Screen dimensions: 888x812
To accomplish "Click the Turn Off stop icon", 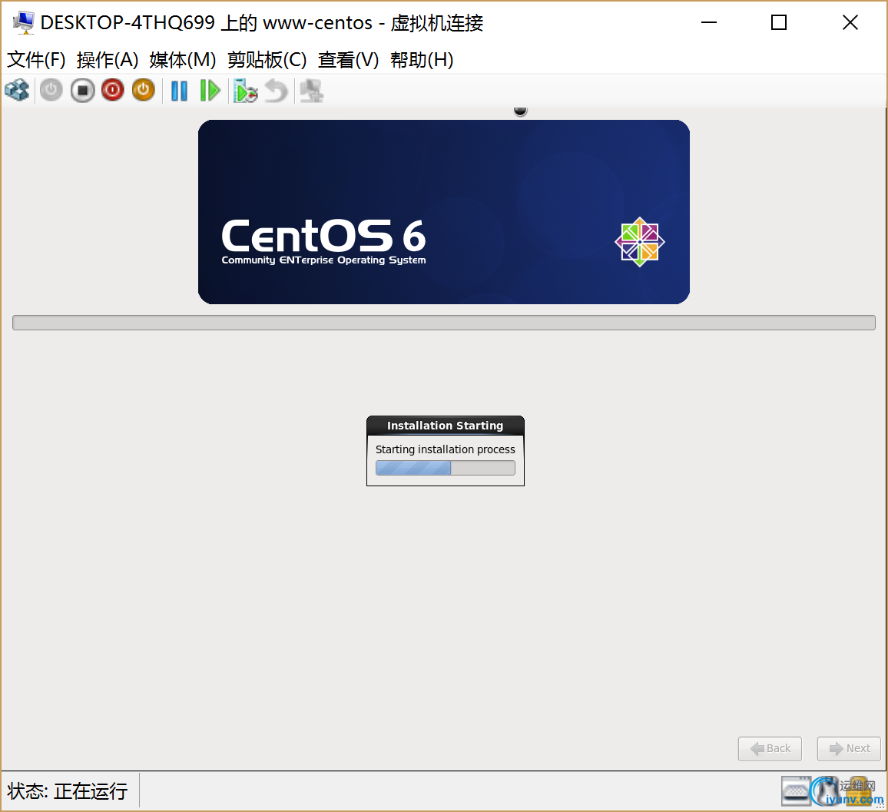I will (82, 91).
